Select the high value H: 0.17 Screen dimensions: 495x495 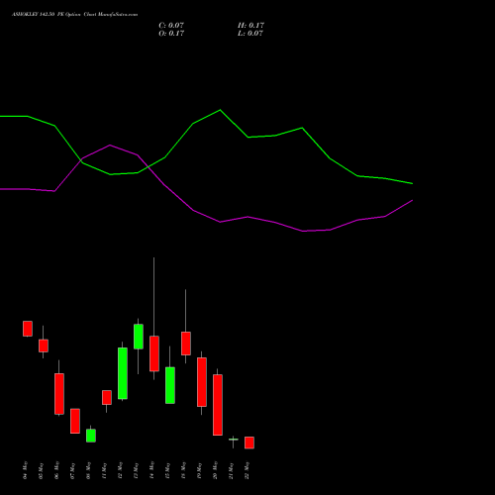tap(250, 26)
